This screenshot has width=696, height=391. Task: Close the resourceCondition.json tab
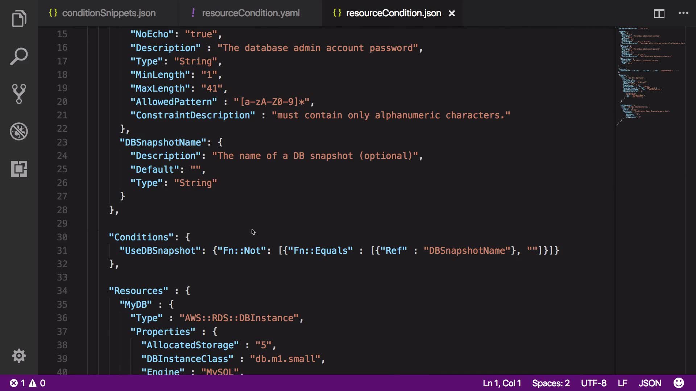click(452, 13)
